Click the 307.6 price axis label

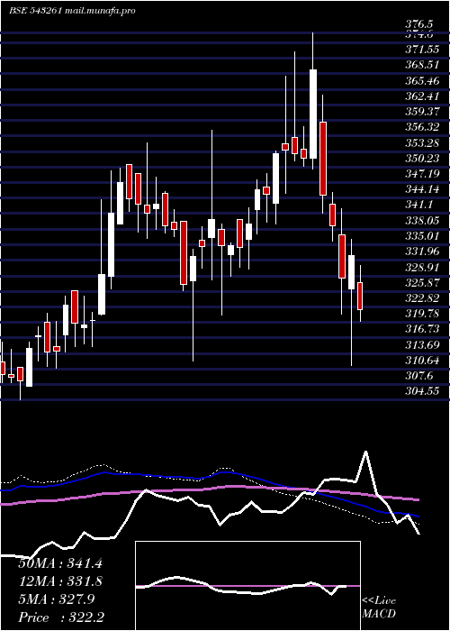419,376
